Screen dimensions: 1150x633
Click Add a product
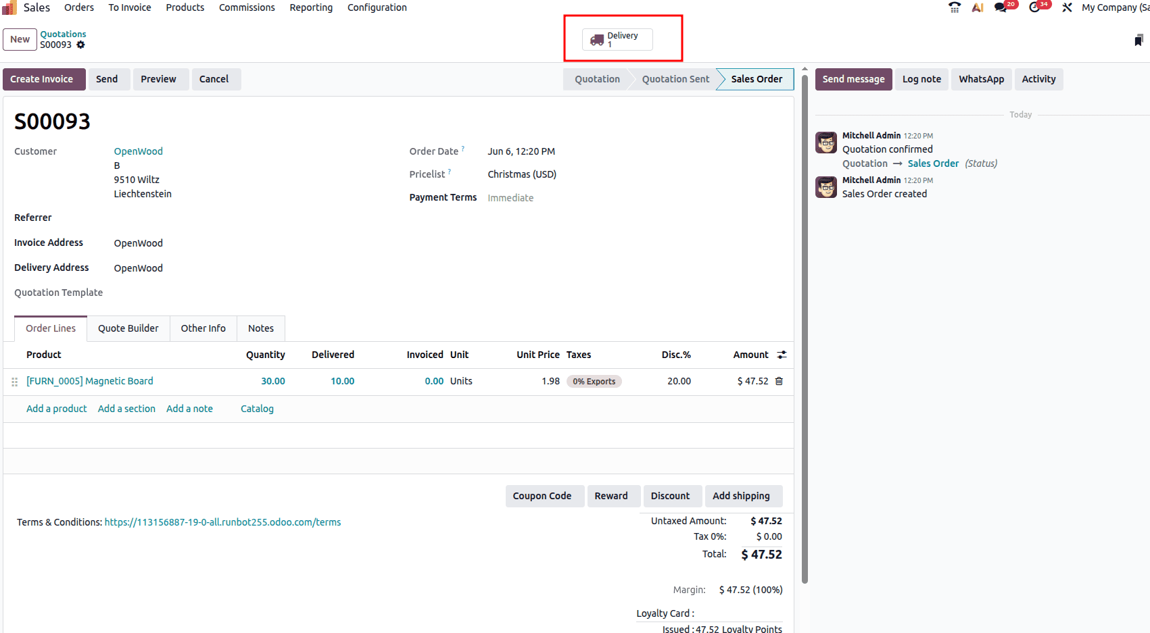[x=57, y=409]
